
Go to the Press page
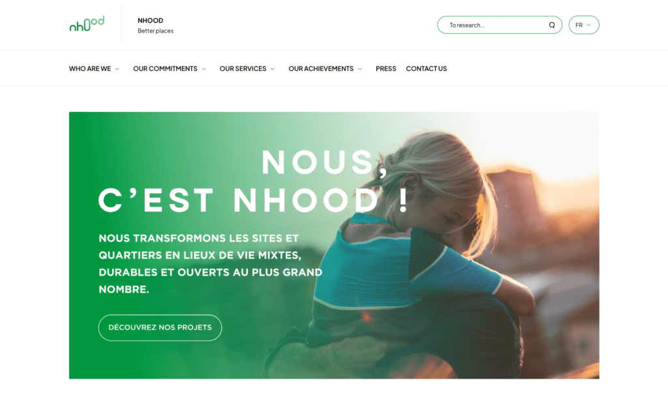click(x=386, y=68)
